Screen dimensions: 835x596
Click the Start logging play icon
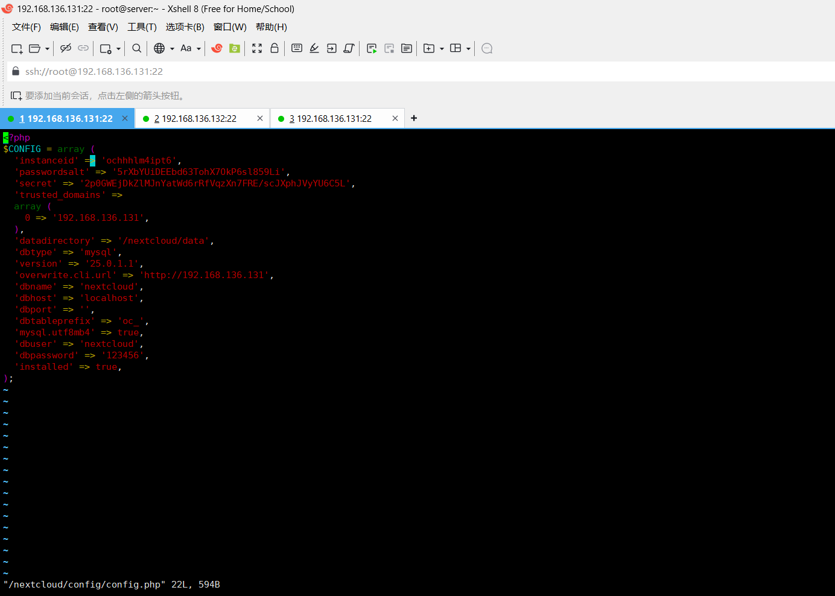click(x=372, y=48)
